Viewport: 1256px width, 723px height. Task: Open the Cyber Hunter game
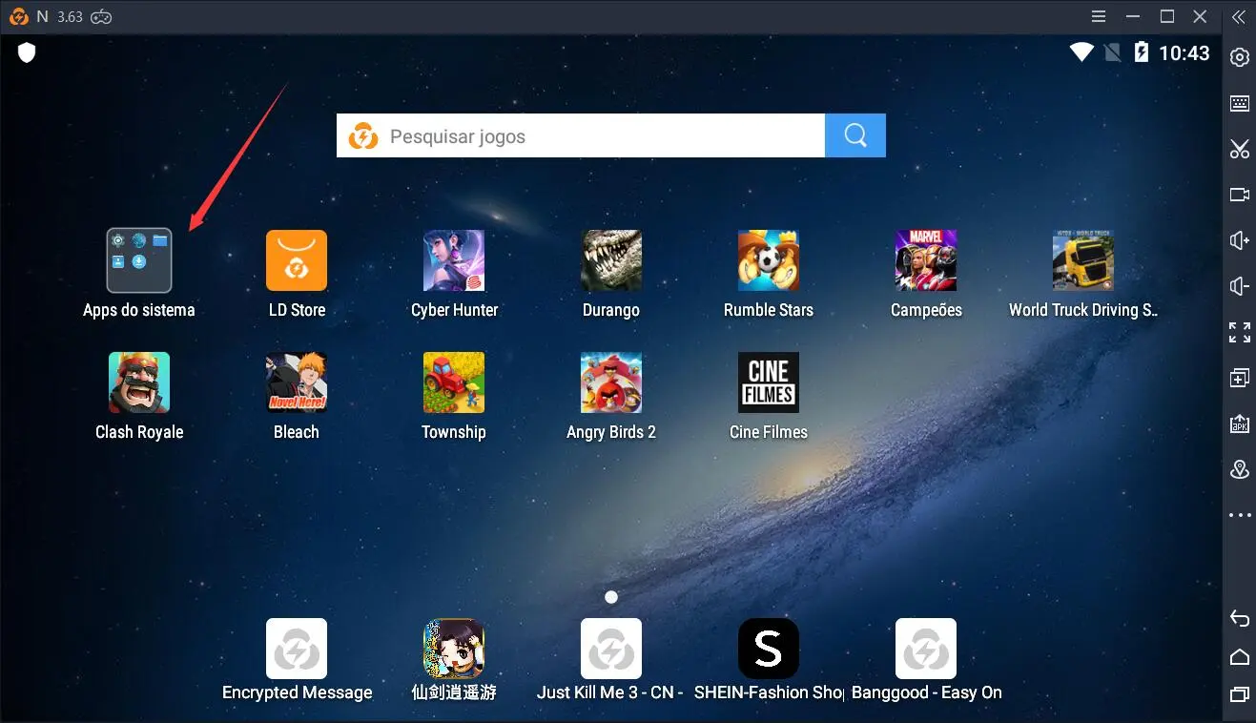[454, 260]
